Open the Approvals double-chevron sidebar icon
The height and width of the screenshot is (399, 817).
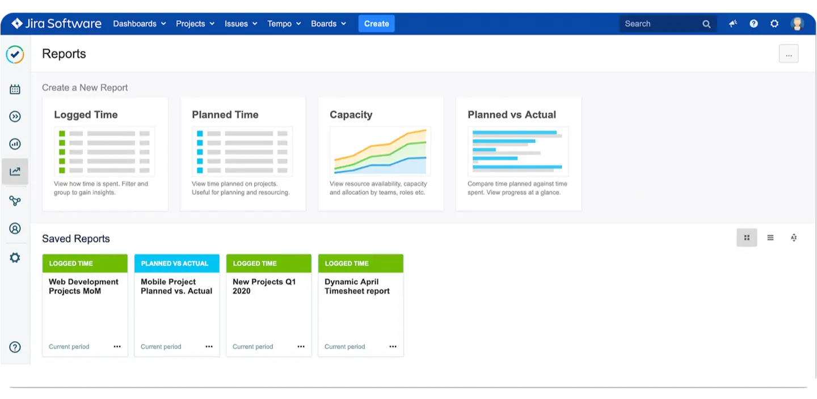pos(15,116)
